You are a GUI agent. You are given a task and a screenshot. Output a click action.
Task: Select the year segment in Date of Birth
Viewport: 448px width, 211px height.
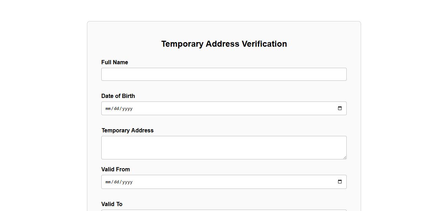[127, 109]
